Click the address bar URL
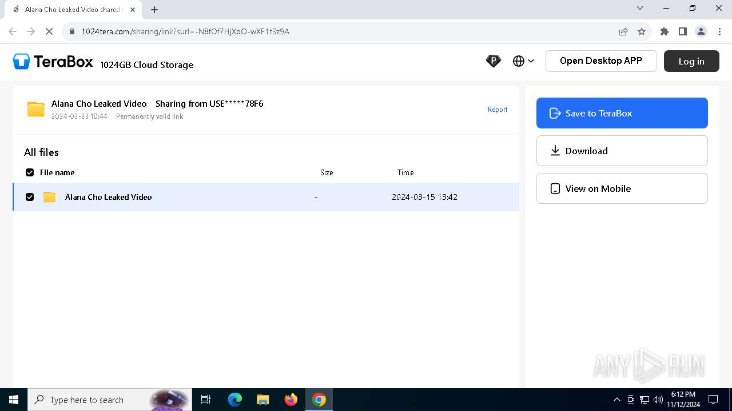 point(185,31)
